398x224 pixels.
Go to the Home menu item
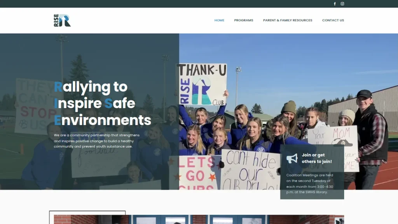pos(219,20)
